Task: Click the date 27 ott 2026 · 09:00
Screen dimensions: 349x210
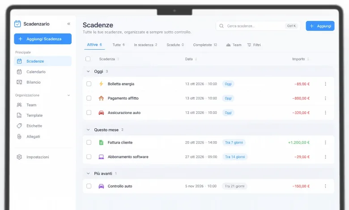Action: coord(201,157)
